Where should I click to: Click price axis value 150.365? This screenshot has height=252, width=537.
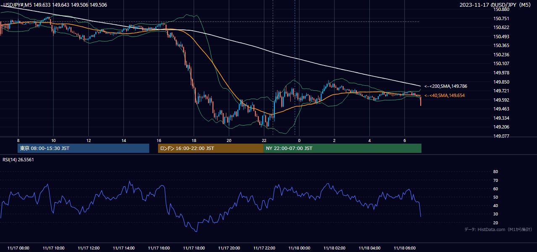(x=501, y=45)
